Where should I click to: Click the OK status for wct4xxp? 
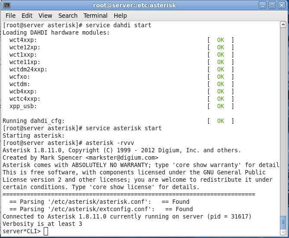(221, 40)
